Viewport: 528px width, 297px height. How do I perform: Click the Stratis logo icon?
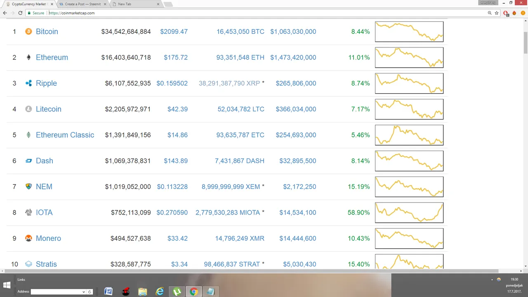(x=28, y=264)
